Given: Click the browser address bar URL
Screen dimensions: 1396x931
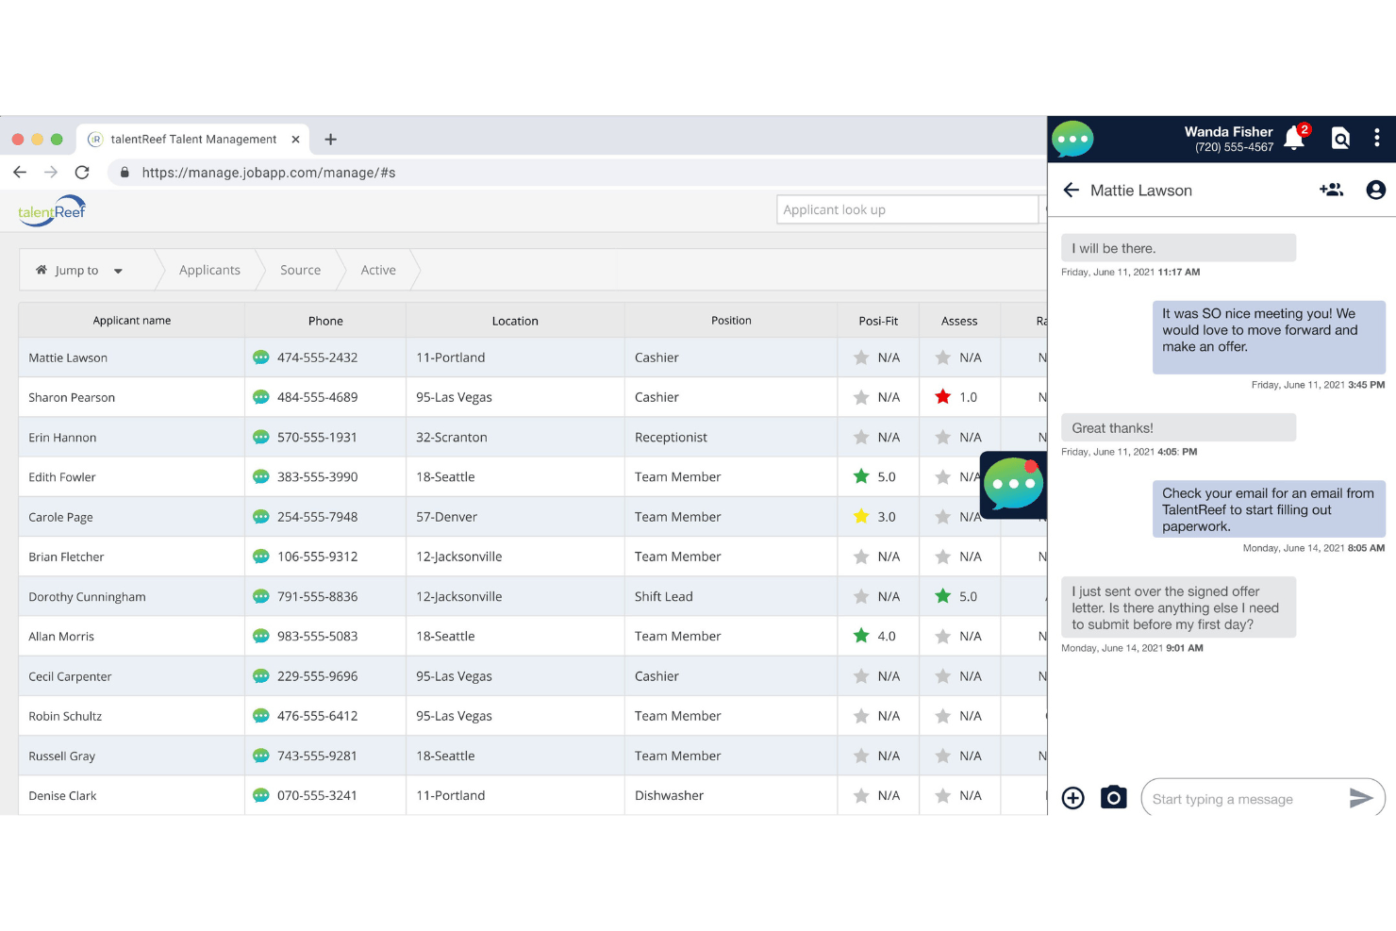Looking at the screenshot, I should point(269,173).
